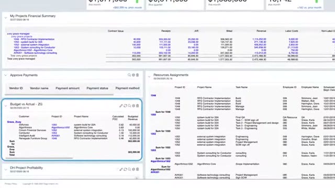The image size is (335, 188).
Task: Click the Payment amount column header
Action: [x=68, y=88]
